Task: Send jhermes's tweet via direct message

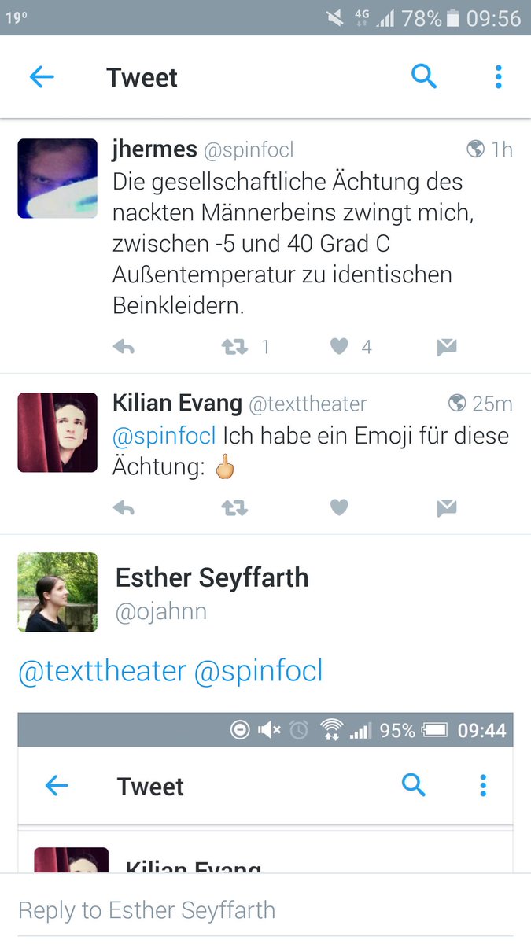Action: point(447,347)
